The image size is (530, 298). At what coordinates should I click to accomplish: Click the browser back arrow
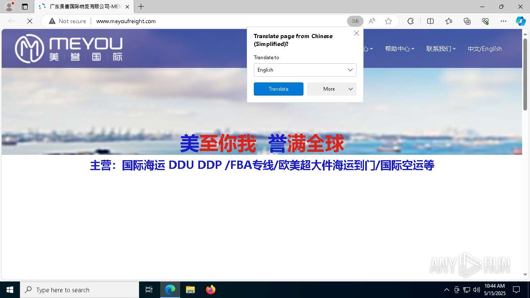click(12, 21)
